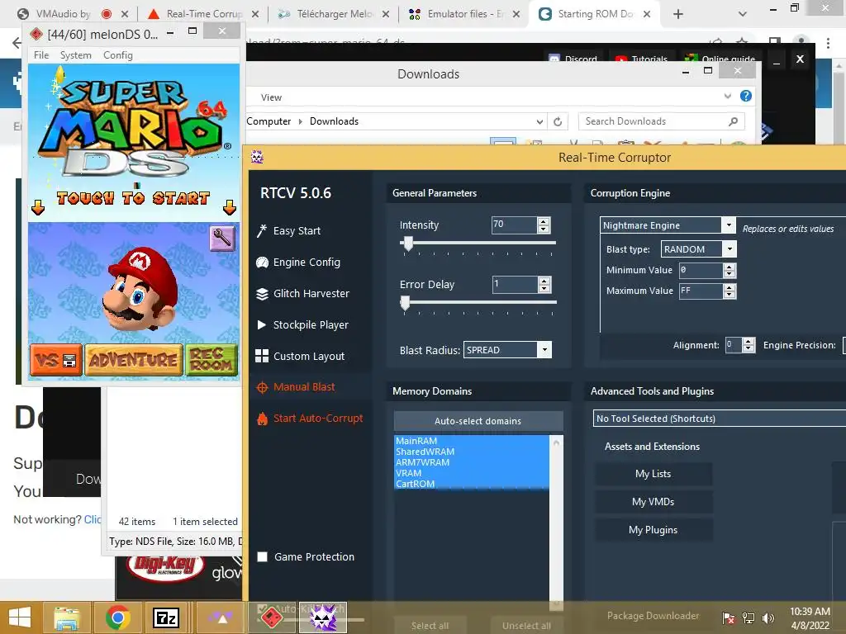Adjust the Maximum Value stepper

point(729,291)
